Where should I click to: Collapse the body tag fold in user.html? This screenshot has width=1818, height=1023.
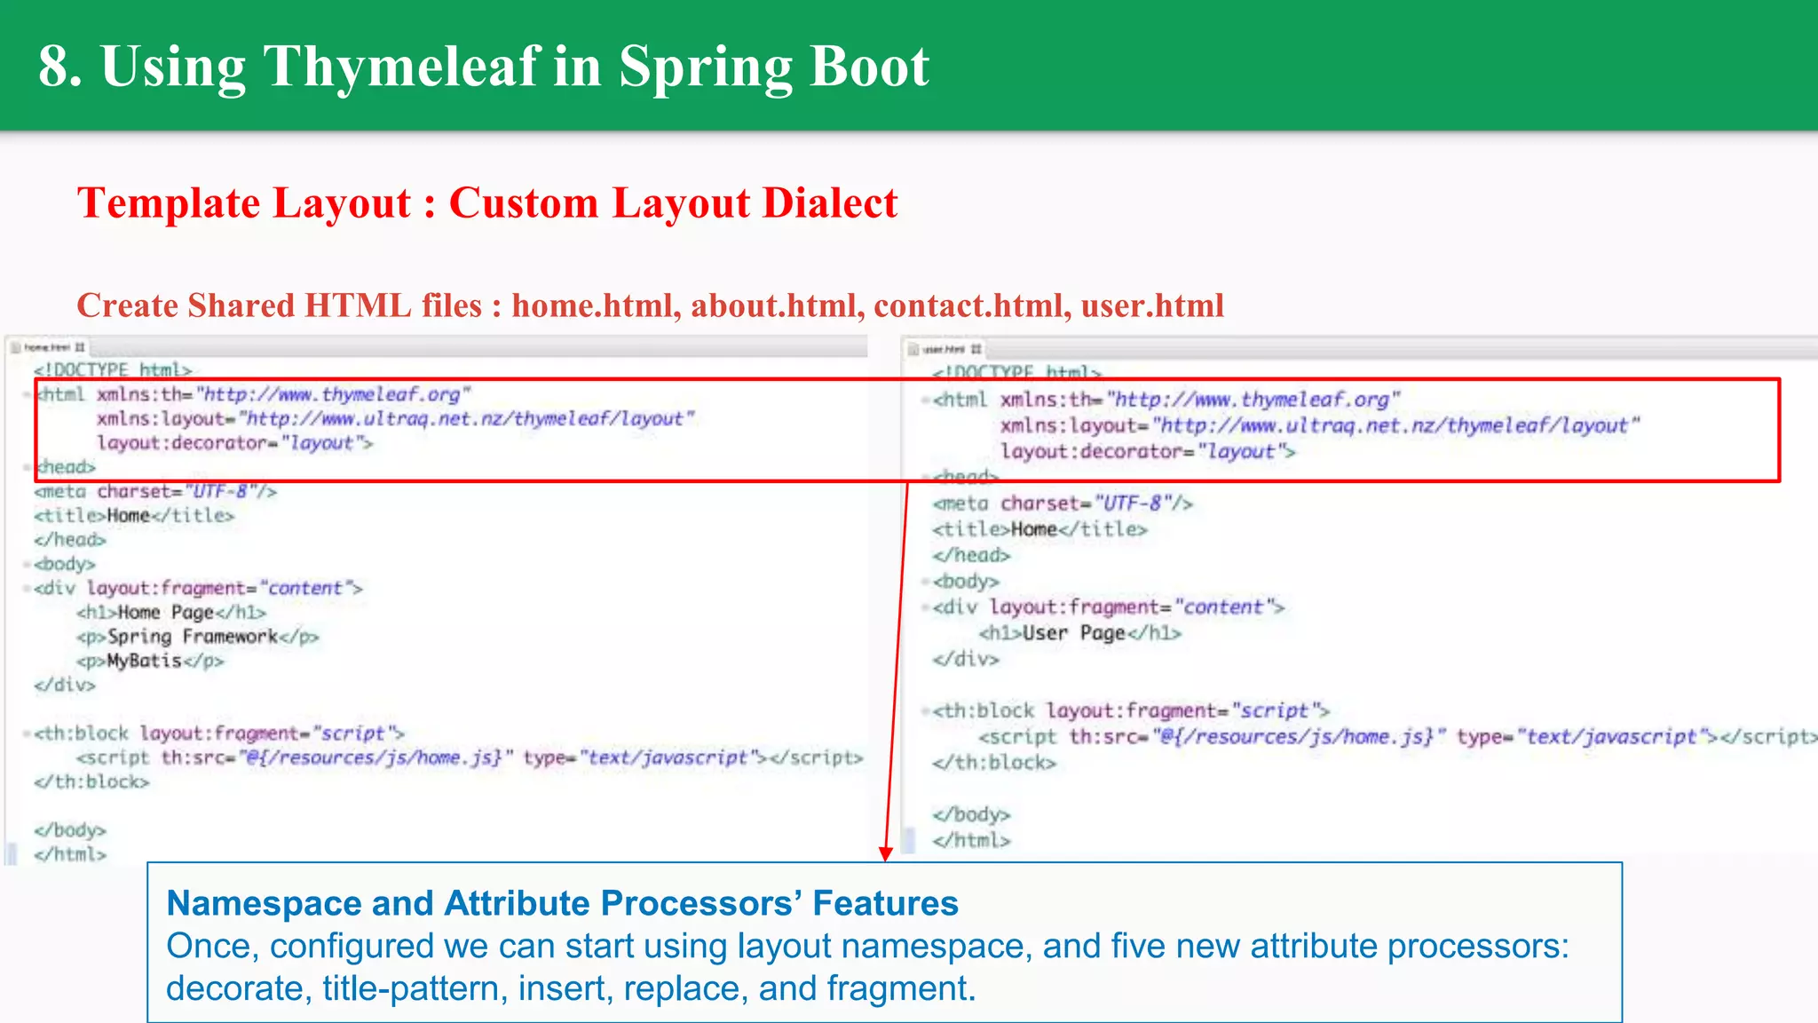pos(925,582)
